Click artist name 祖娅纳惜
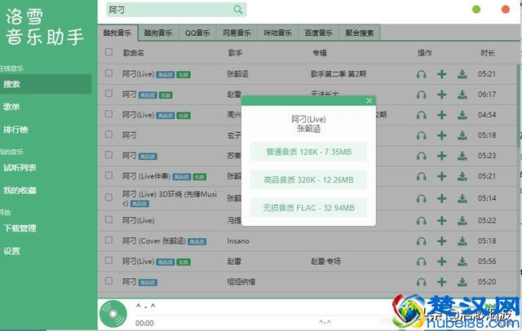 (x=241, y=282)
